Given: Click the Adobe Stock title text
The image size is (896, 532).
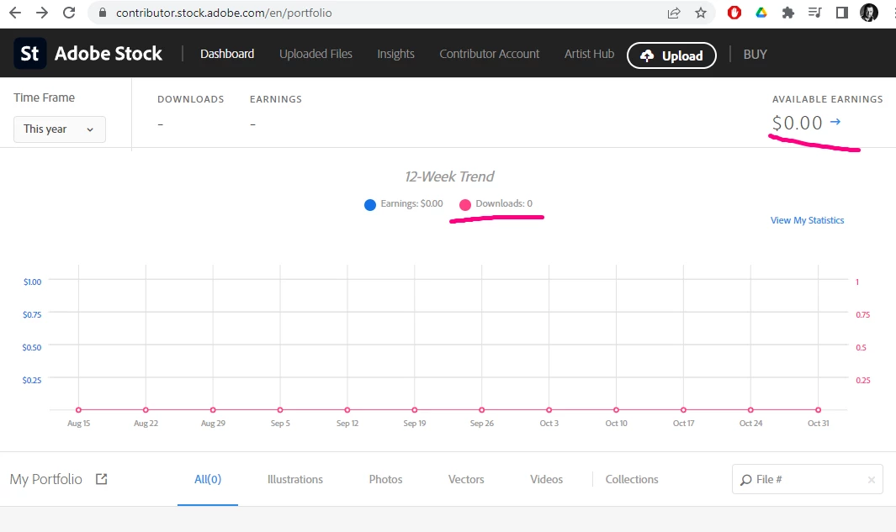Looking at the screenshot, I should (x=108, y=53).
